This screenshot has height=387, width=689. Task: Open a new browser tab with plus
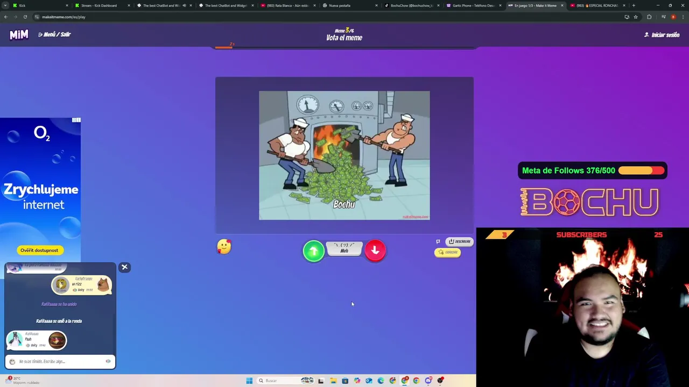coord(634,5)
